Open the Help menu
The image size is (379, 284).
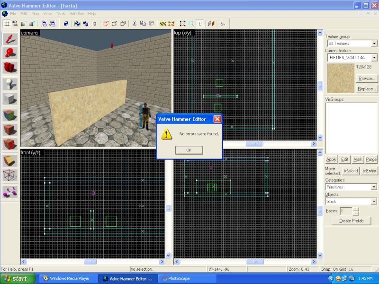pyautogui.click(x=92, y=14)
